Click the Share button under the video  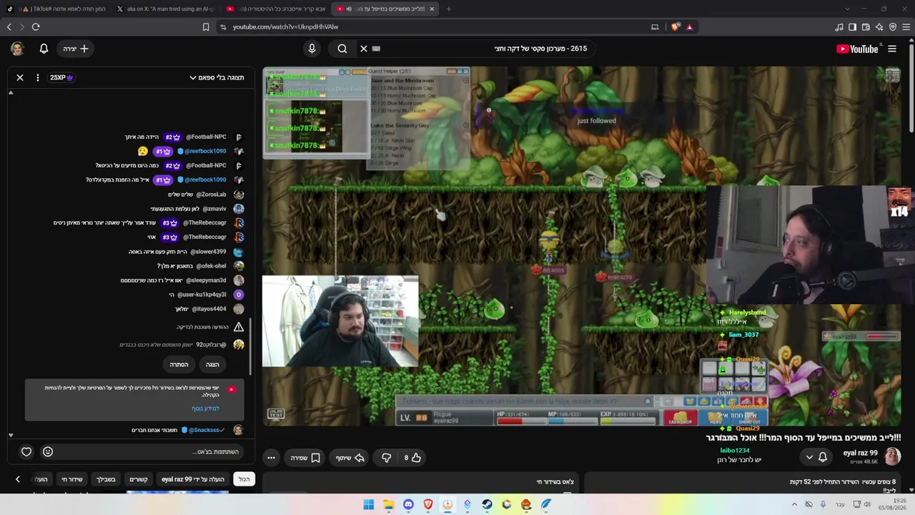pyautogui.click(x=350, y=458)
